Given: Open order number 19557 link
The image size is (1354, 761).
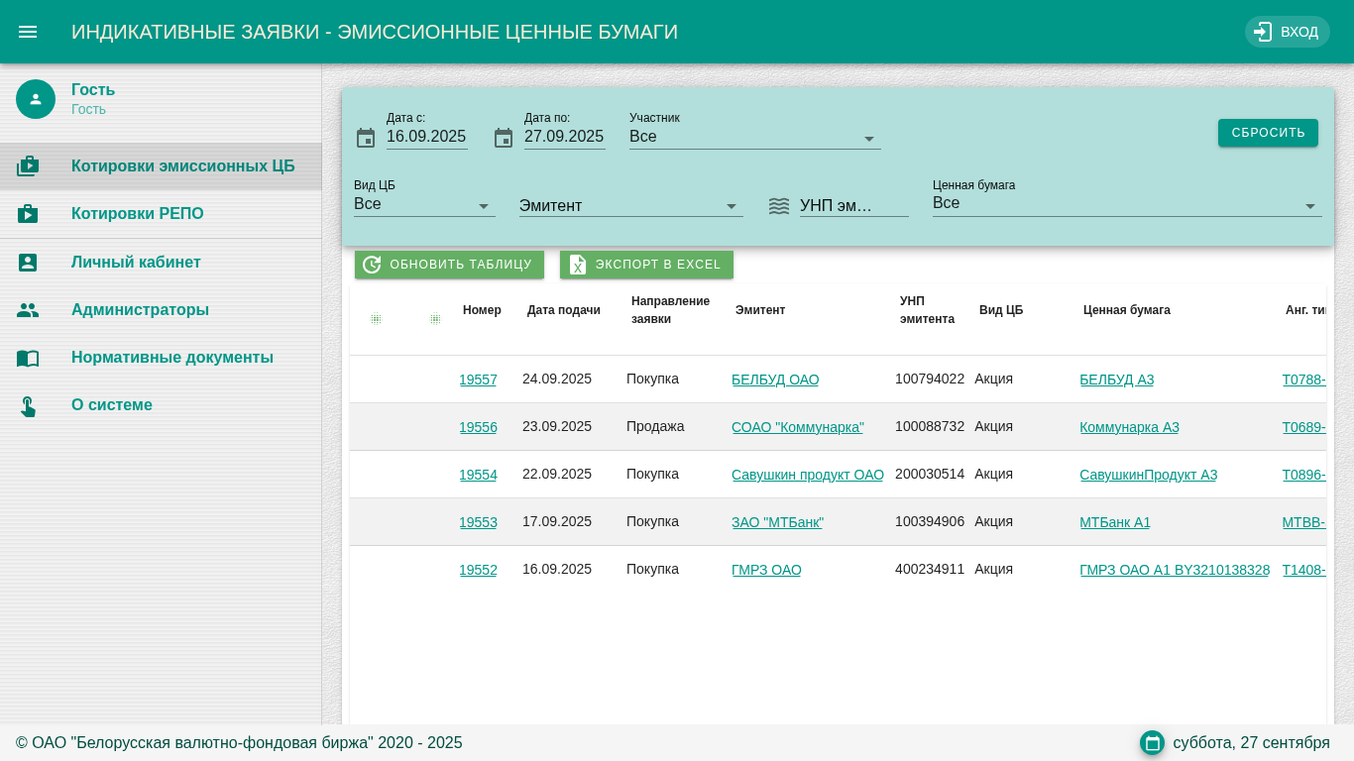Looking at the screenshot, I should pos(478,380).
